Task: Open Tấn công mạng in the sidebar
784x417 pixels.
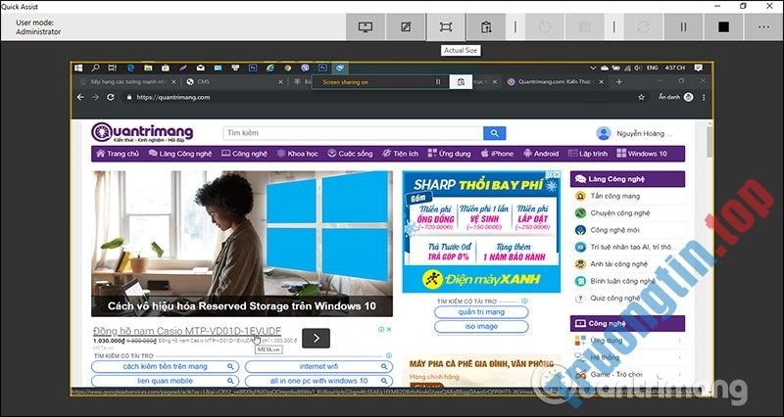Action: point(615,197)
